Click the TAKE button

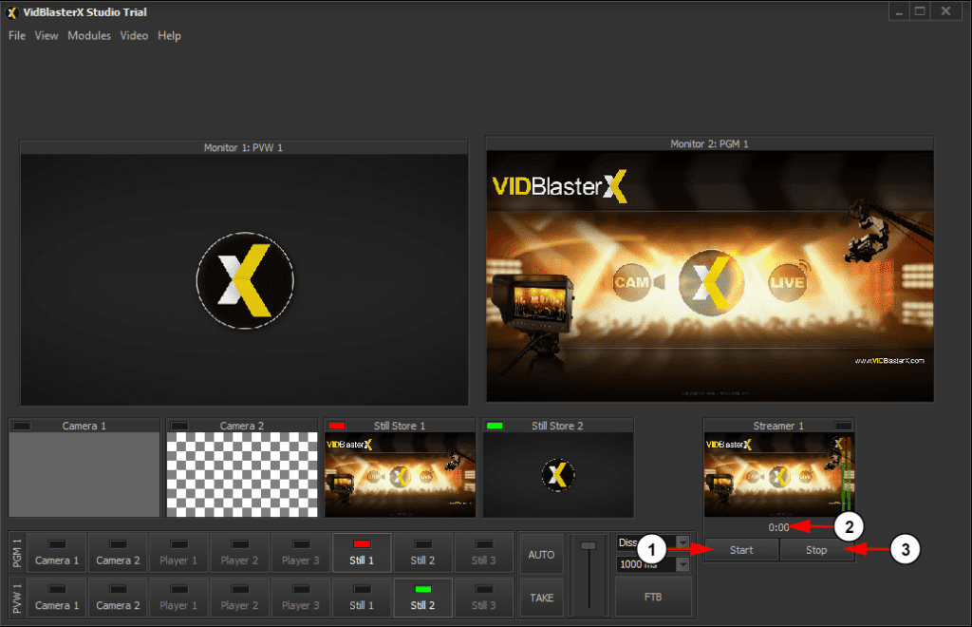point(541,598)
